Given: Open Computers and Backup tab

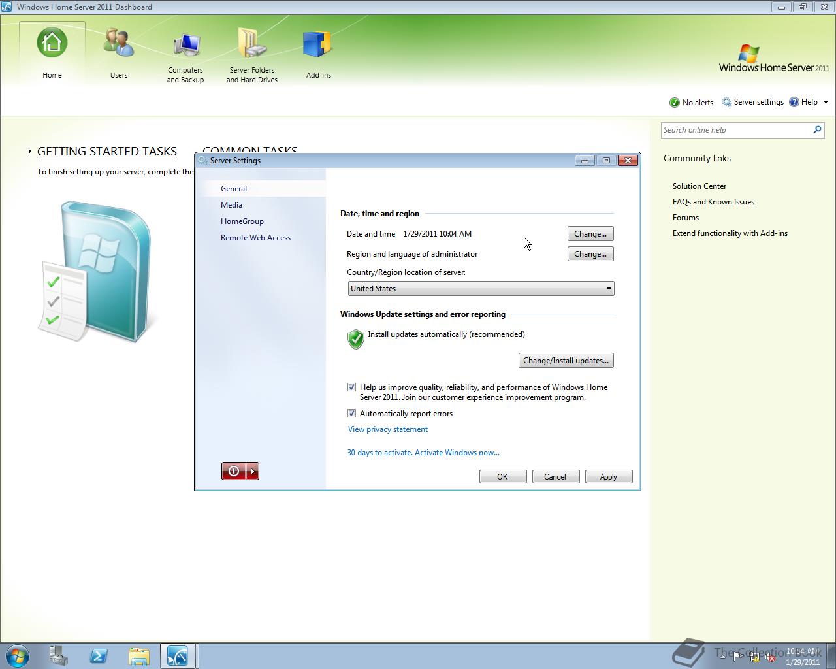Looking at the screenshot, I should point(185,57).
